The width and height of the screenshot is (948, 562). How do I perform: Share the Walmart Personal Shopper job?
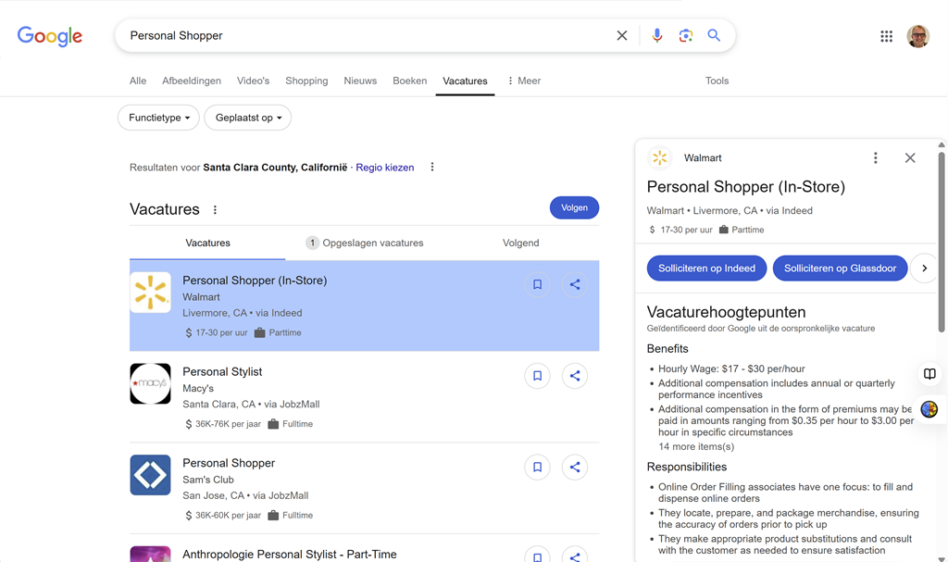575,285
